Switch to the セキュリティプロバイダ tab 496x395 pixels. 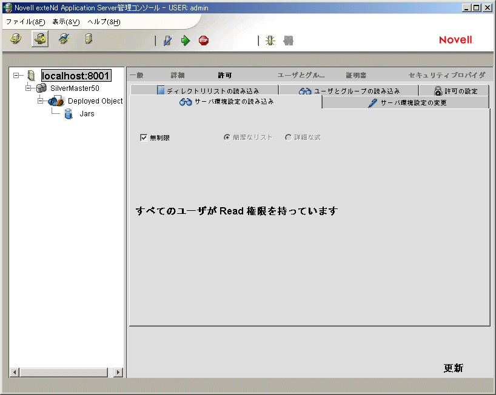click(x=447, y=75)
